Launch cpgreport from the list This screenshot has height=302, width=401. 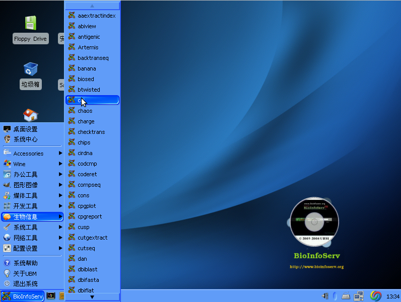tap(92, 216)
